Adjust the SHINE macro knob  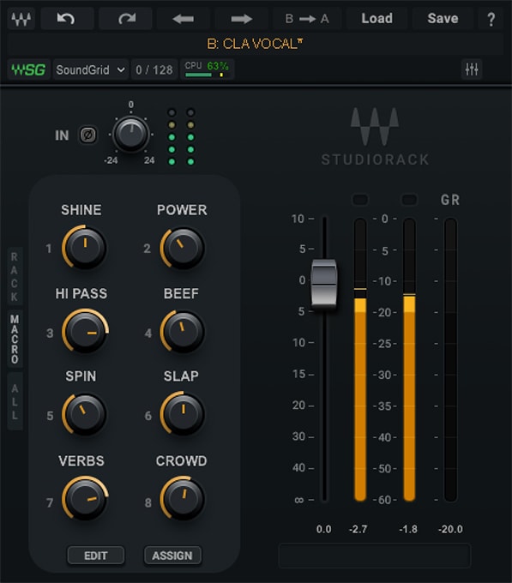85,248
